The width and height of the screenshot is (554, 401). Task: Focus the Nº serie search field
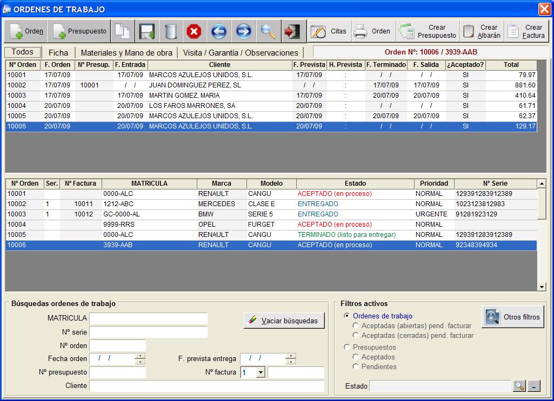149,332
